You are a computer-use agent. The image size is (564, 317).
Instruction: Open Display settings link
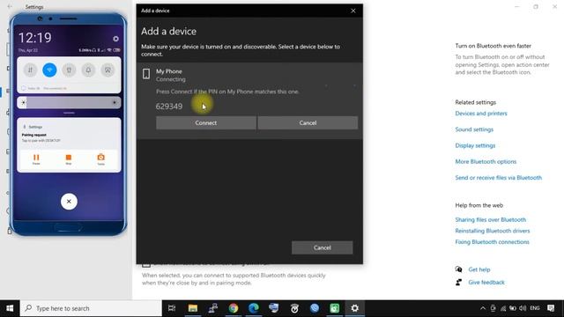tap(475, 145)
